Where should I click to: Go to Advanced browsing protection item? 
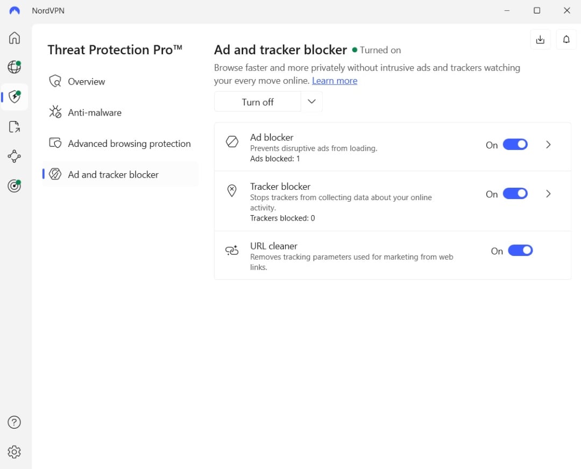pyautogui.click(x=121, y=144)
